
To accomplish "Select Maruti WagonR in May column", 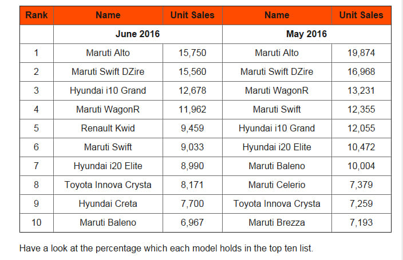I will (277, 91).
